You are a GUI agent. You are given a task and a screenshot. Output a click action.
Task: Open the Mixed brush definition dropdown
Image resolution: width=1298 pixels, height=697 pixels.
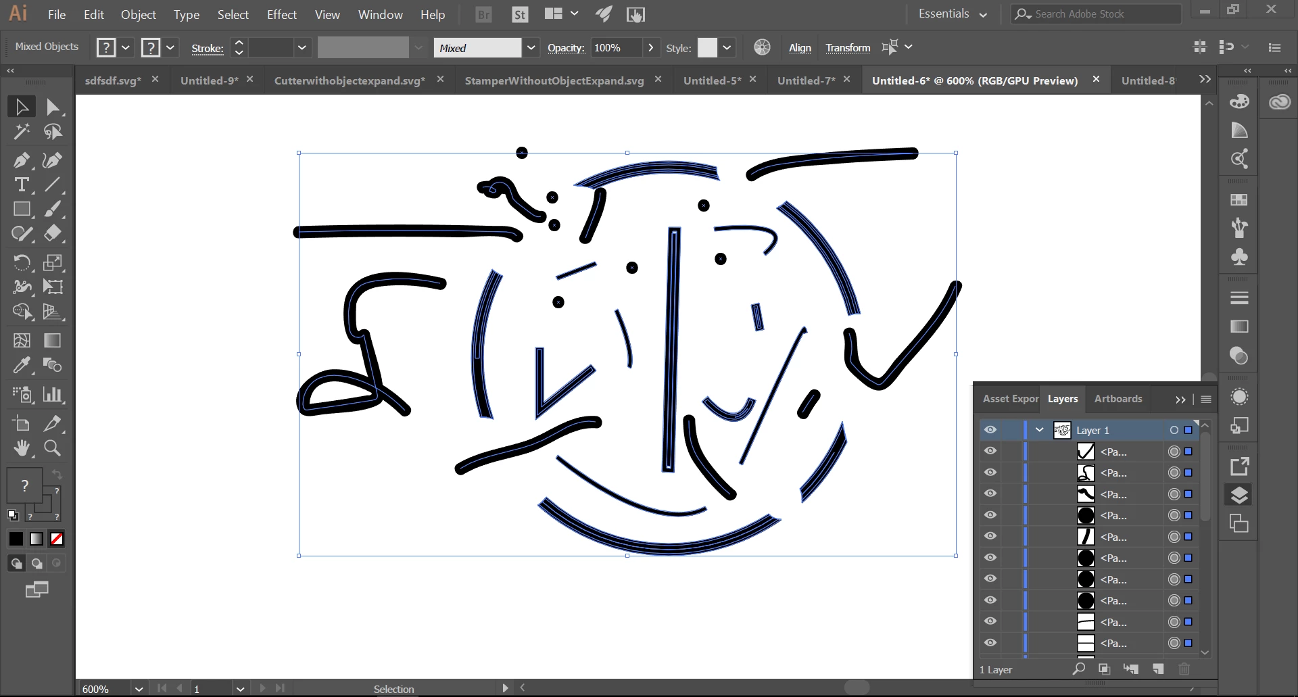tap(531, 47)
